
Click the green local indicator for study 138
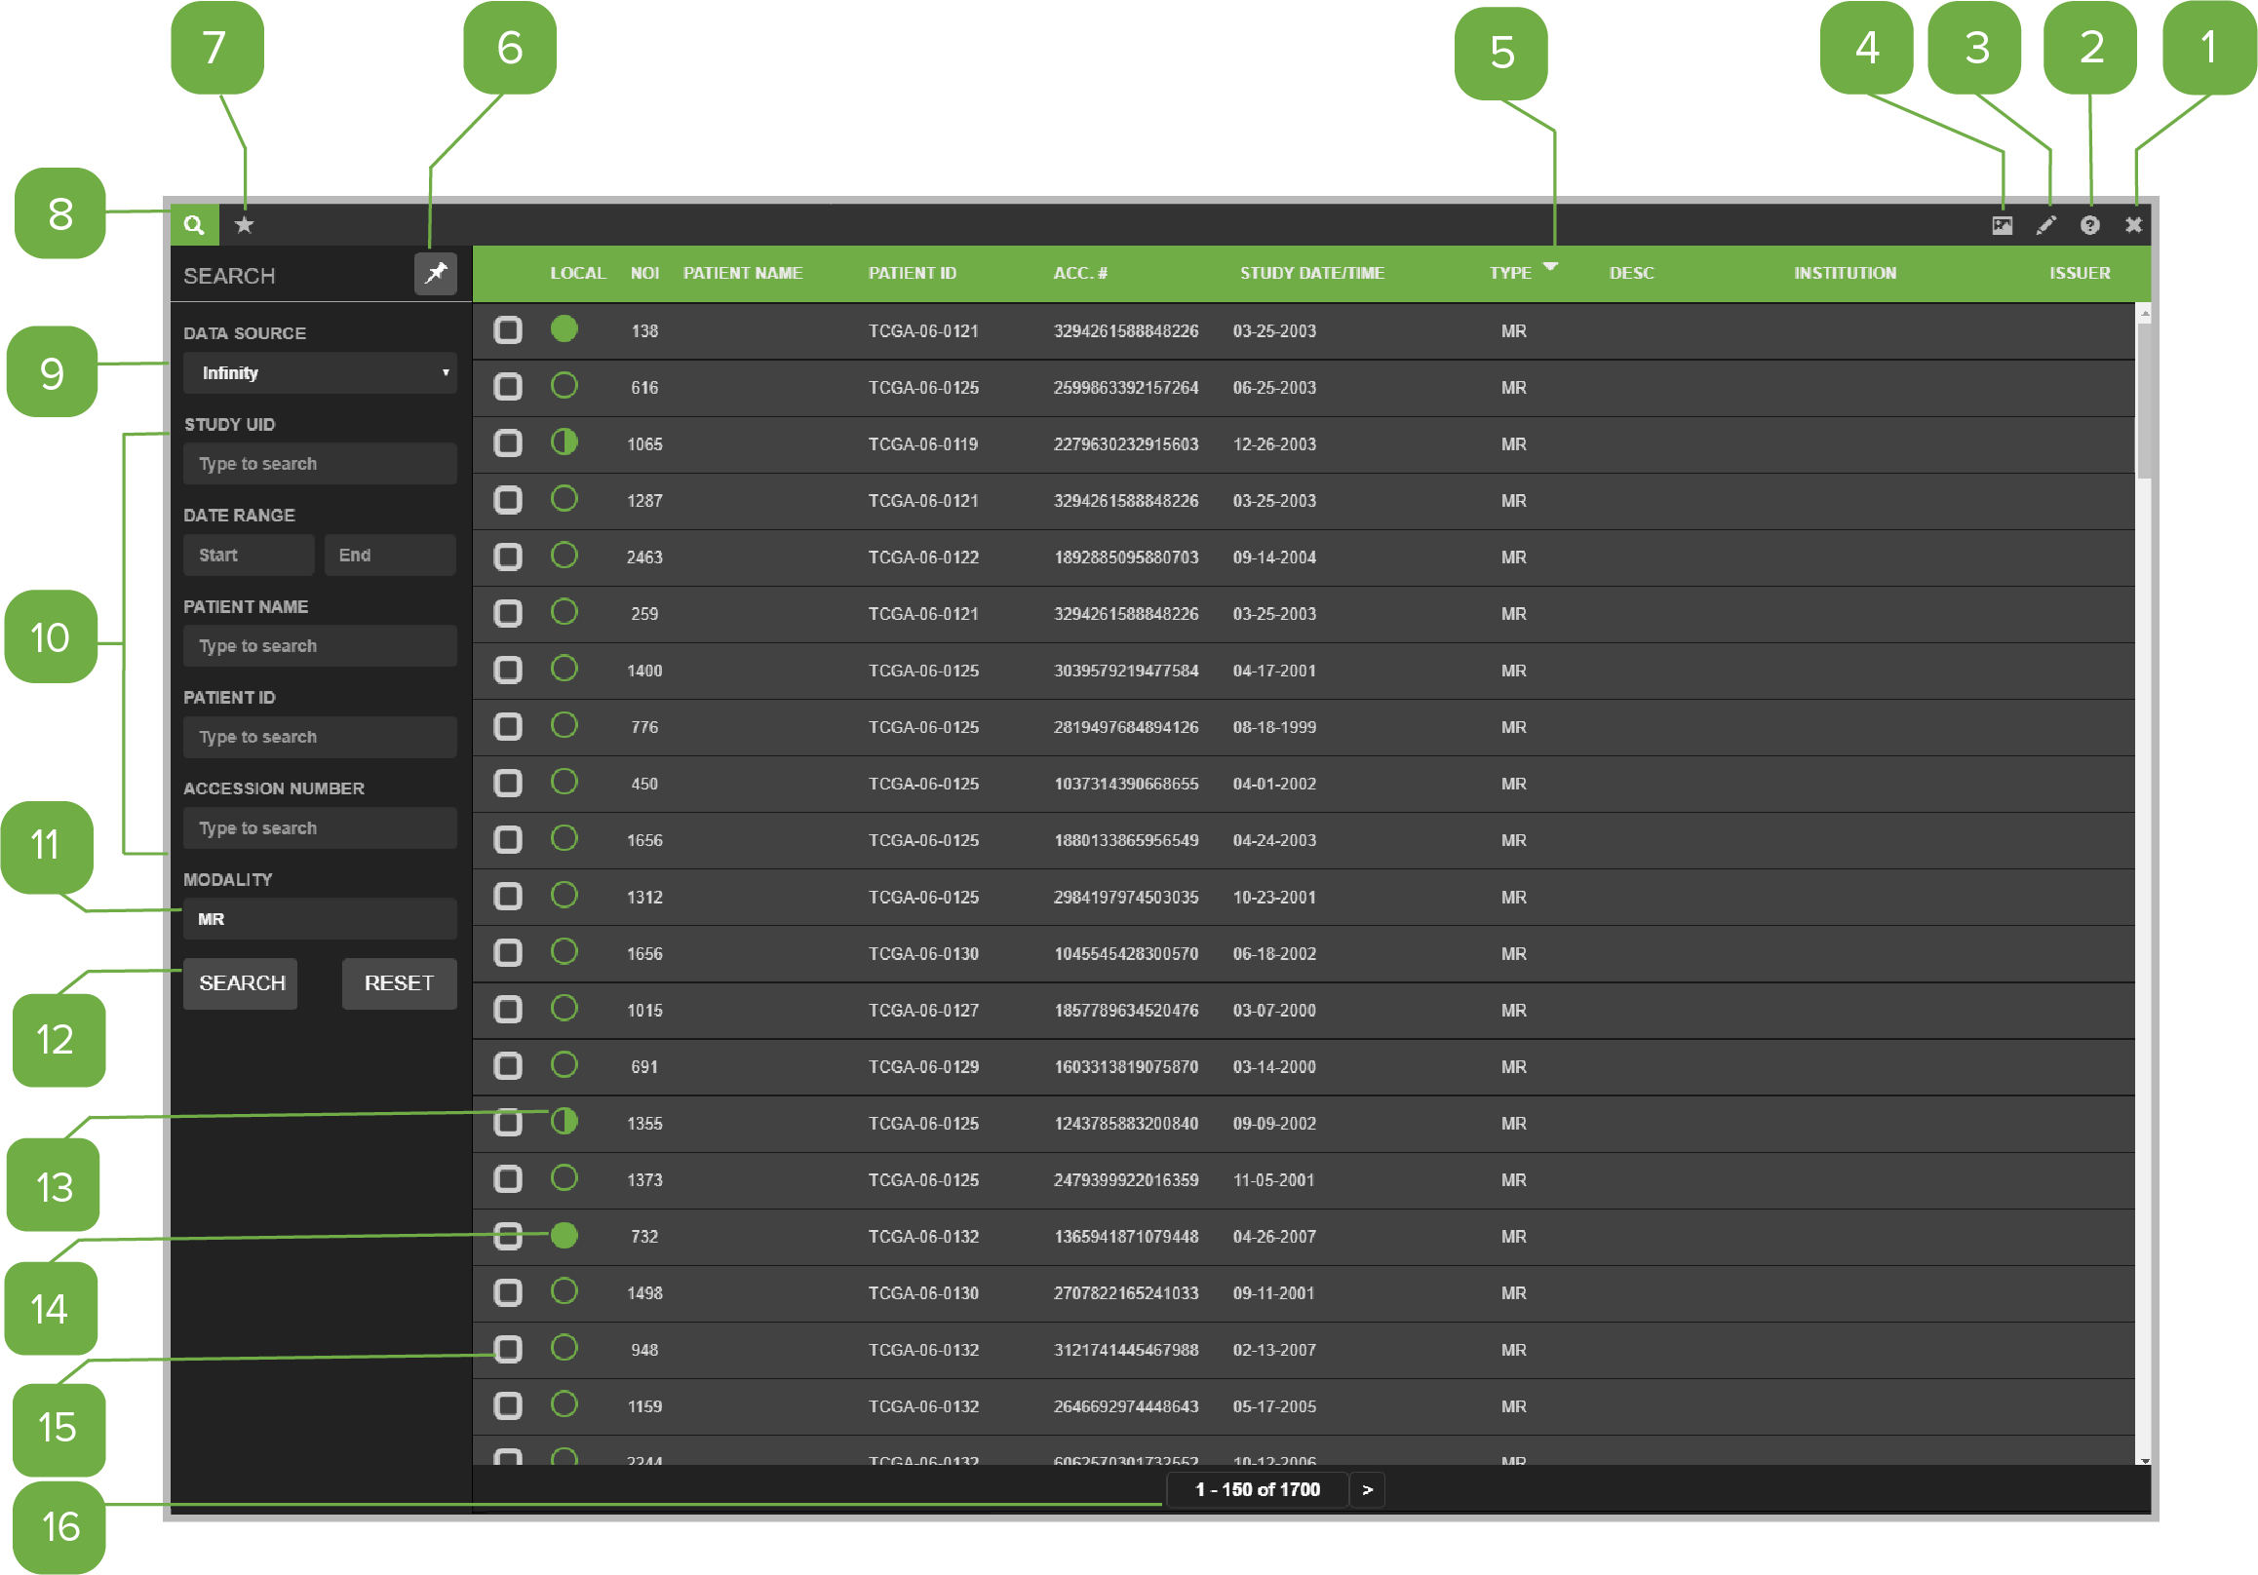pos(565,330)
